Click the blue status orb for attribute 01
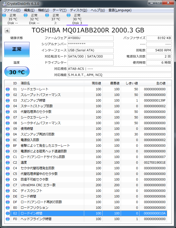 point(8,89)
